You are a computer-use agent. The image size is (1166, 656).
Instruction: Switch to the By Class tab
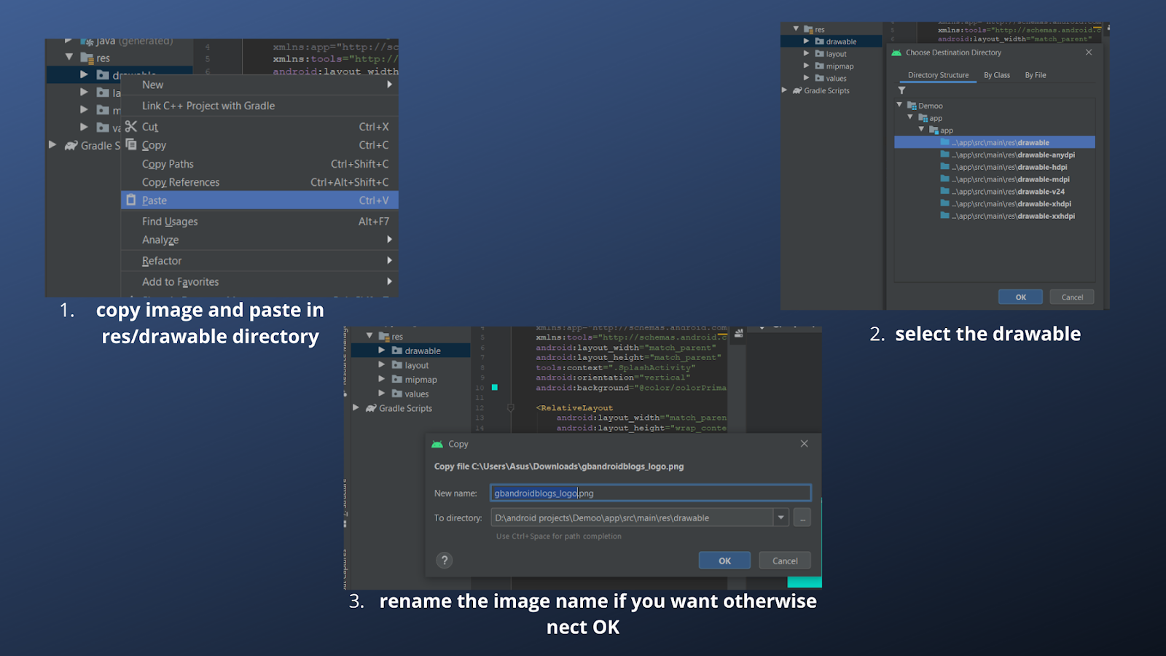click(996, 75)
